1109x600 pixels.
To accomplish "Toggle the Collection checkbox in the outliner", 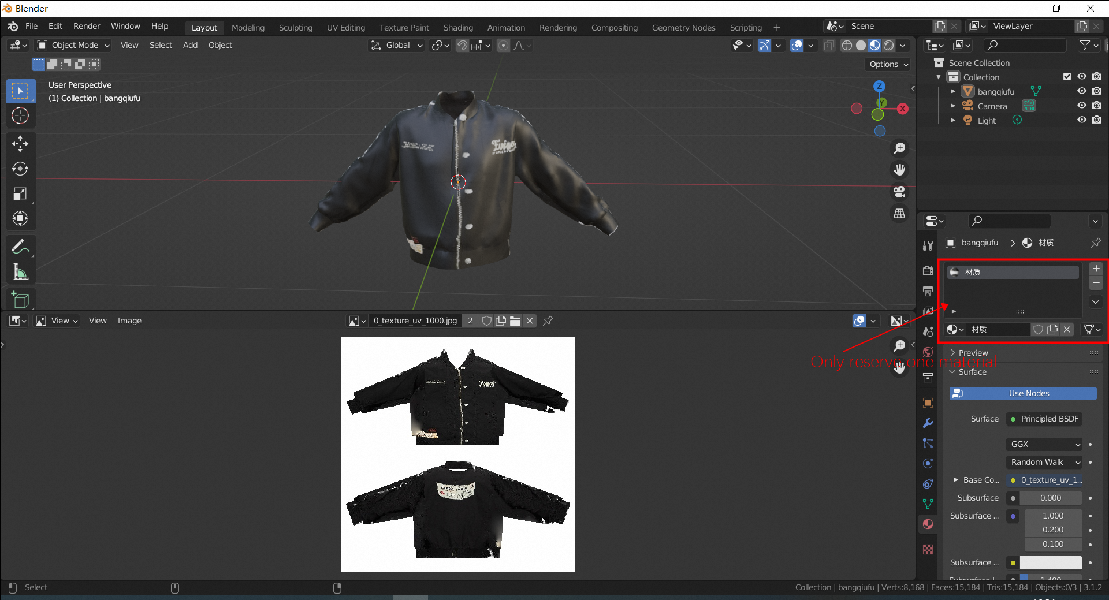I will 1066,76.
